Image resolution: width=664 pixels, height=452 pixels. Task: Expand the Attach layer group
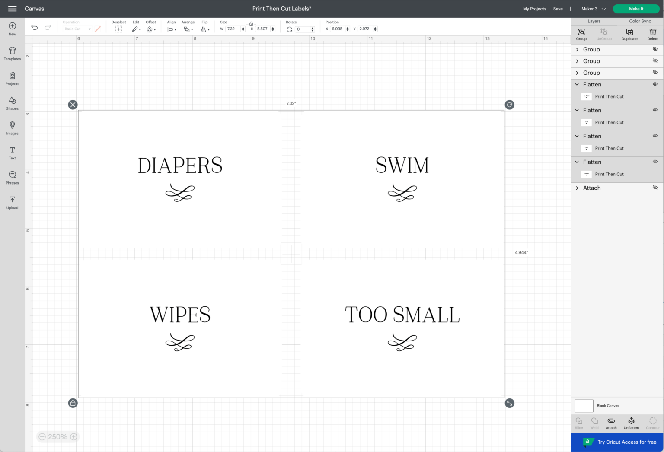(577, 188)
